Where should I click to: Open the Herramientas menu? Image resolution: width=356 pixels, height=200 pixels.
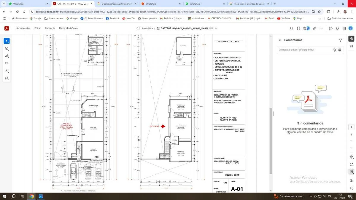click(23, 28)
